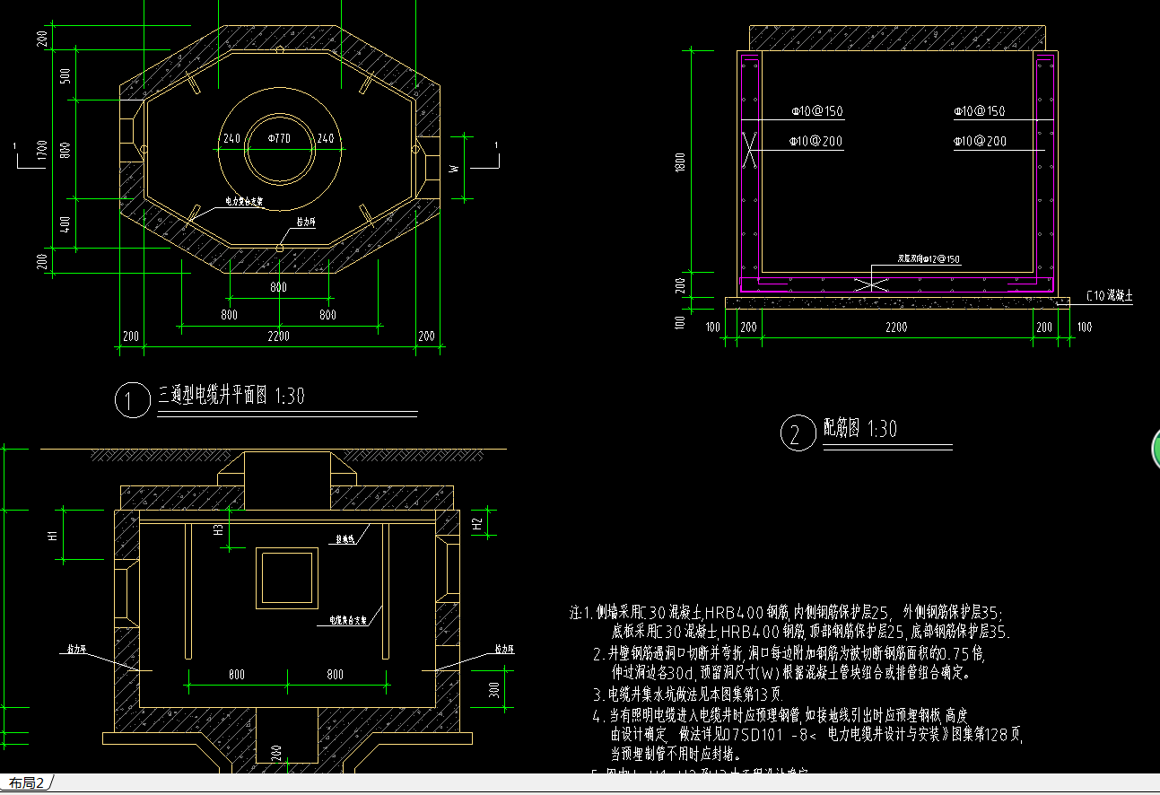This screenshot has height=795, width=1160.
Task: Switch to the 布局2 layout tab
Action: pyautogui.click(x=27, y=783)
